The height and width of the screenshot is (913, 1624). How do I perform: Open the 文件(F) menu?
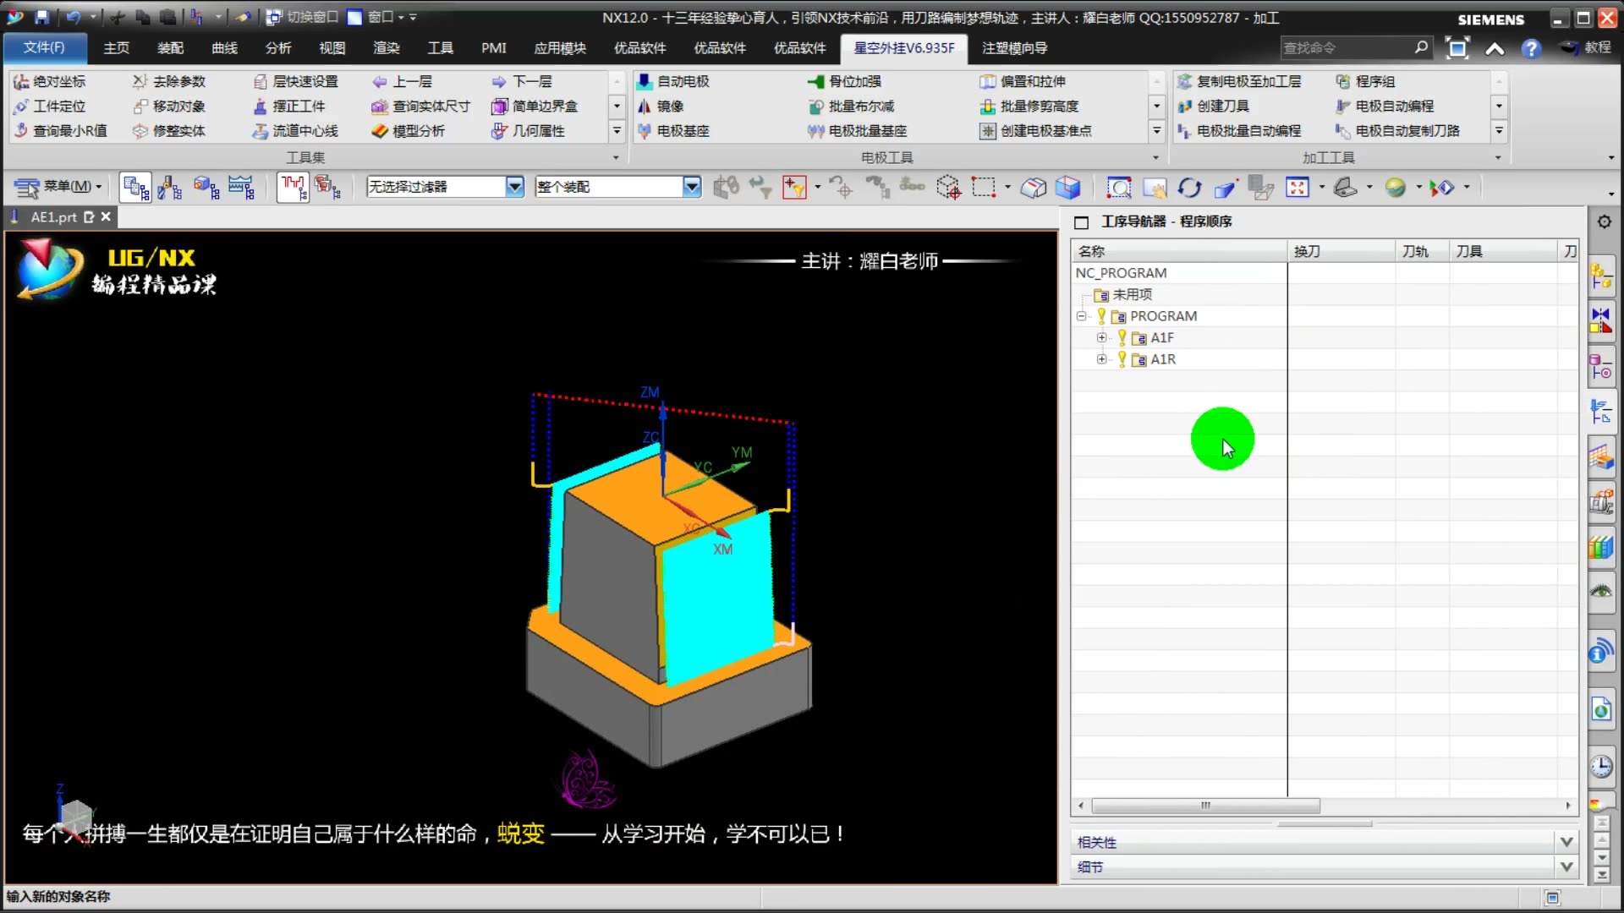(x=44, y=48)
